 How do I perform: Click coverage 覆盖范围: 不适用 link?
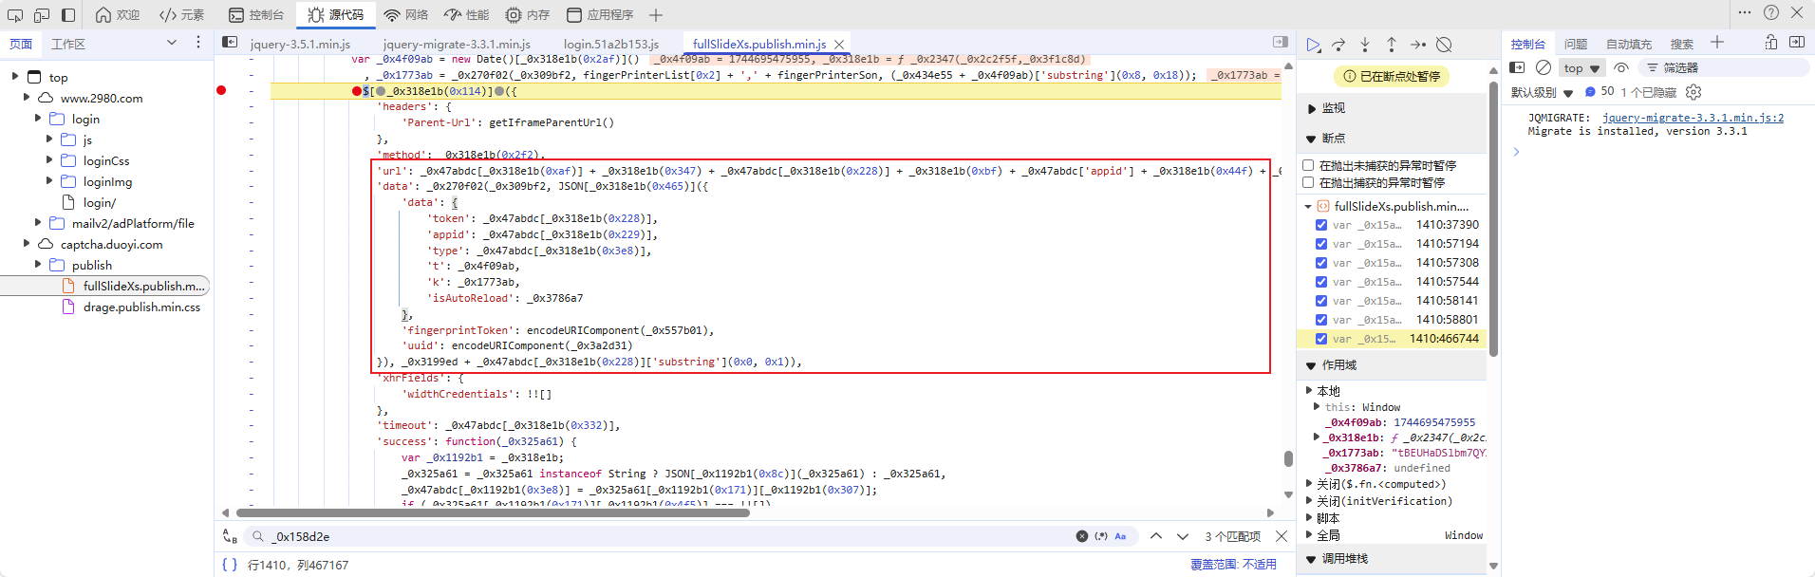click(1233, 565)
